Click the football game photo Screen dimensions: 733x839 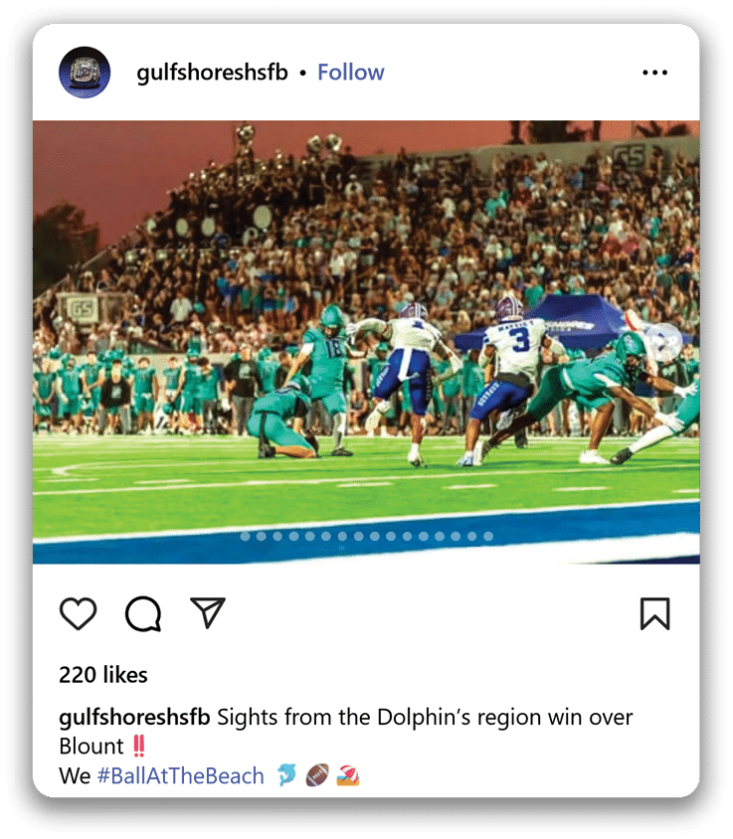point(366,342)
